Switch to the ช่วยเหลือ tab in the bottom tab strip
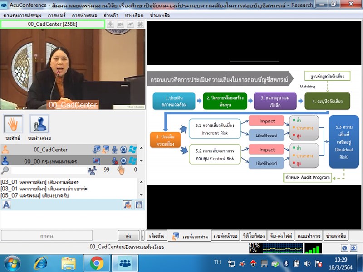Screen dimensions: 363x272 336,236
